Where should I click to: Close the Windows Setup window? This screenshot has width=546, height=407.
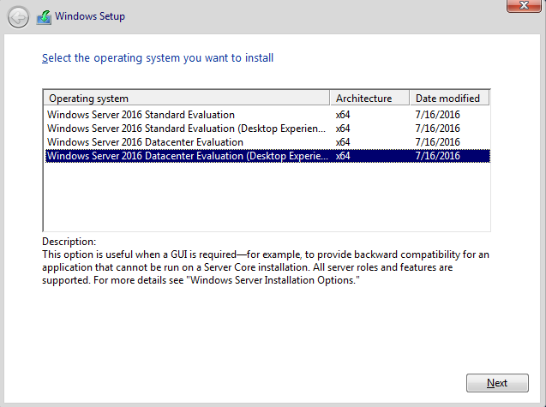pos(524,6)
